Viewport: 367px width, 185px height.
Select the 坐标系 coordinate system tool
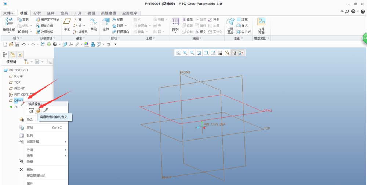80,32
